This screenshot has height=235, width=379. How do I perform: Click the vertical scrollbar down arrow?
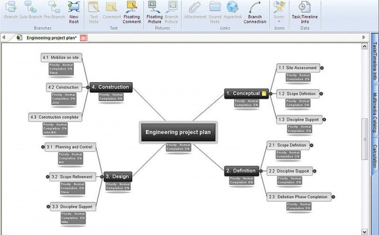pyautogui.click(x=364, y=231)
